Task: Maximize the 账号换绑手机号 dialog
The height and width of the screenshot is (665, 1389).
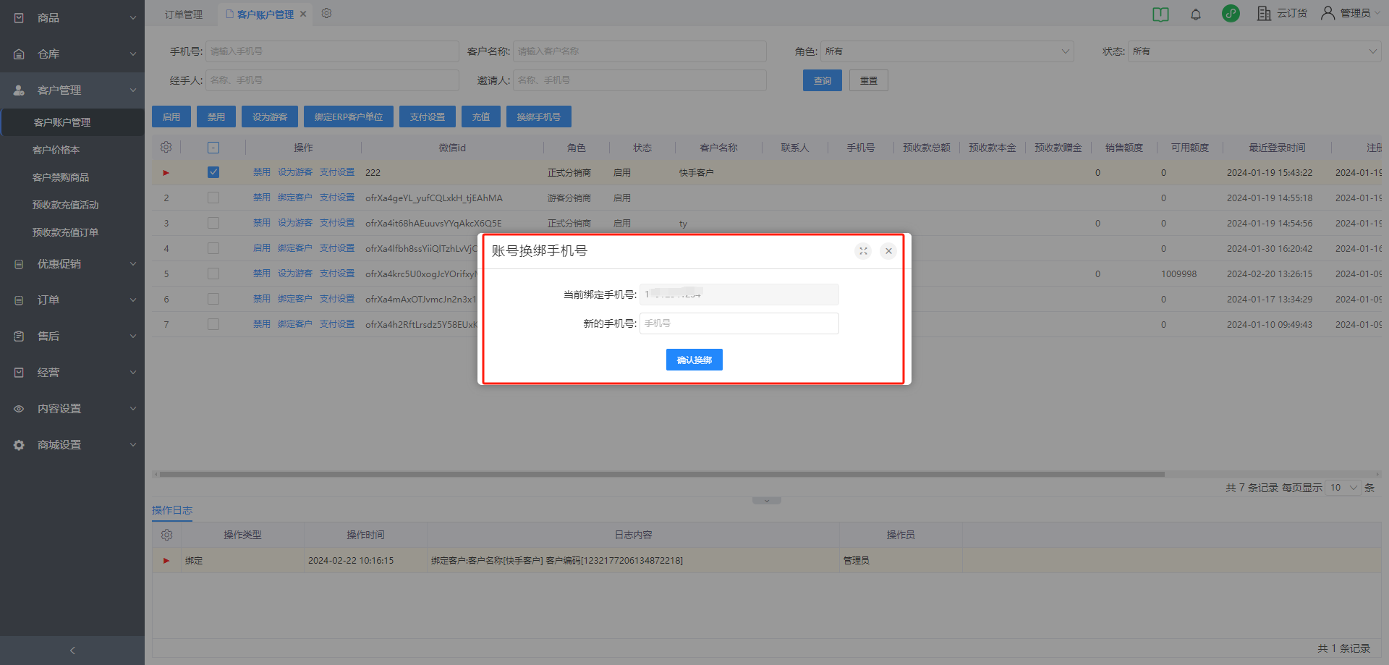Action: [x=863, y=251]
